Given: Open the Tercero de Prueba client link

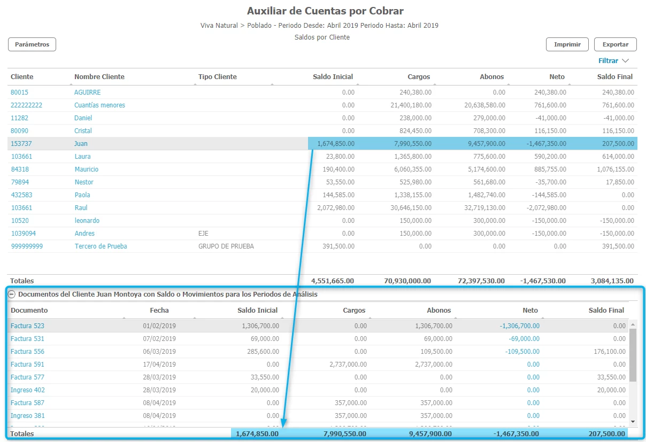Looking at the screenshot, I should coord(101,246).
